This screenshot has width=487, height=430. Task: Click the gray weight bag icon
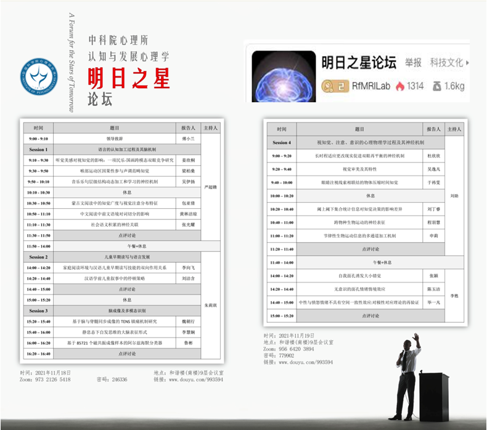click(437, 86)
